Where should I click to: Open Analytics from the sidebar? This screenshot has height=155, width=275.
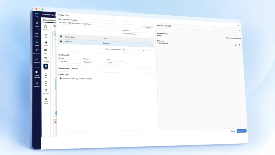point(37,60)
